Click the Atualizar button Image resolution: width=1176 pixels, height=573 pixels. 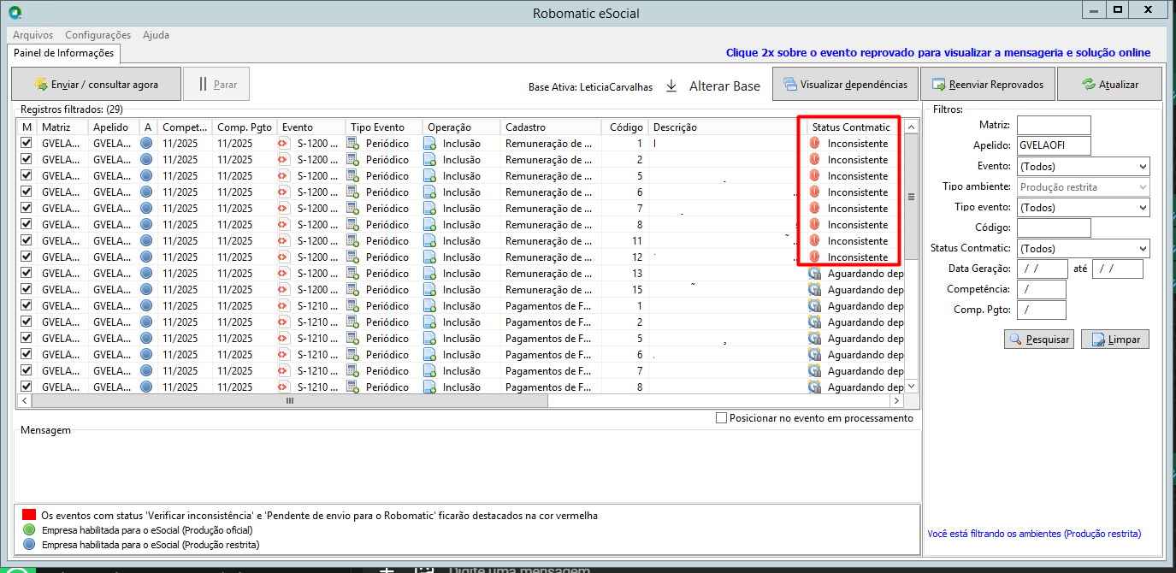click(1109, 85)
